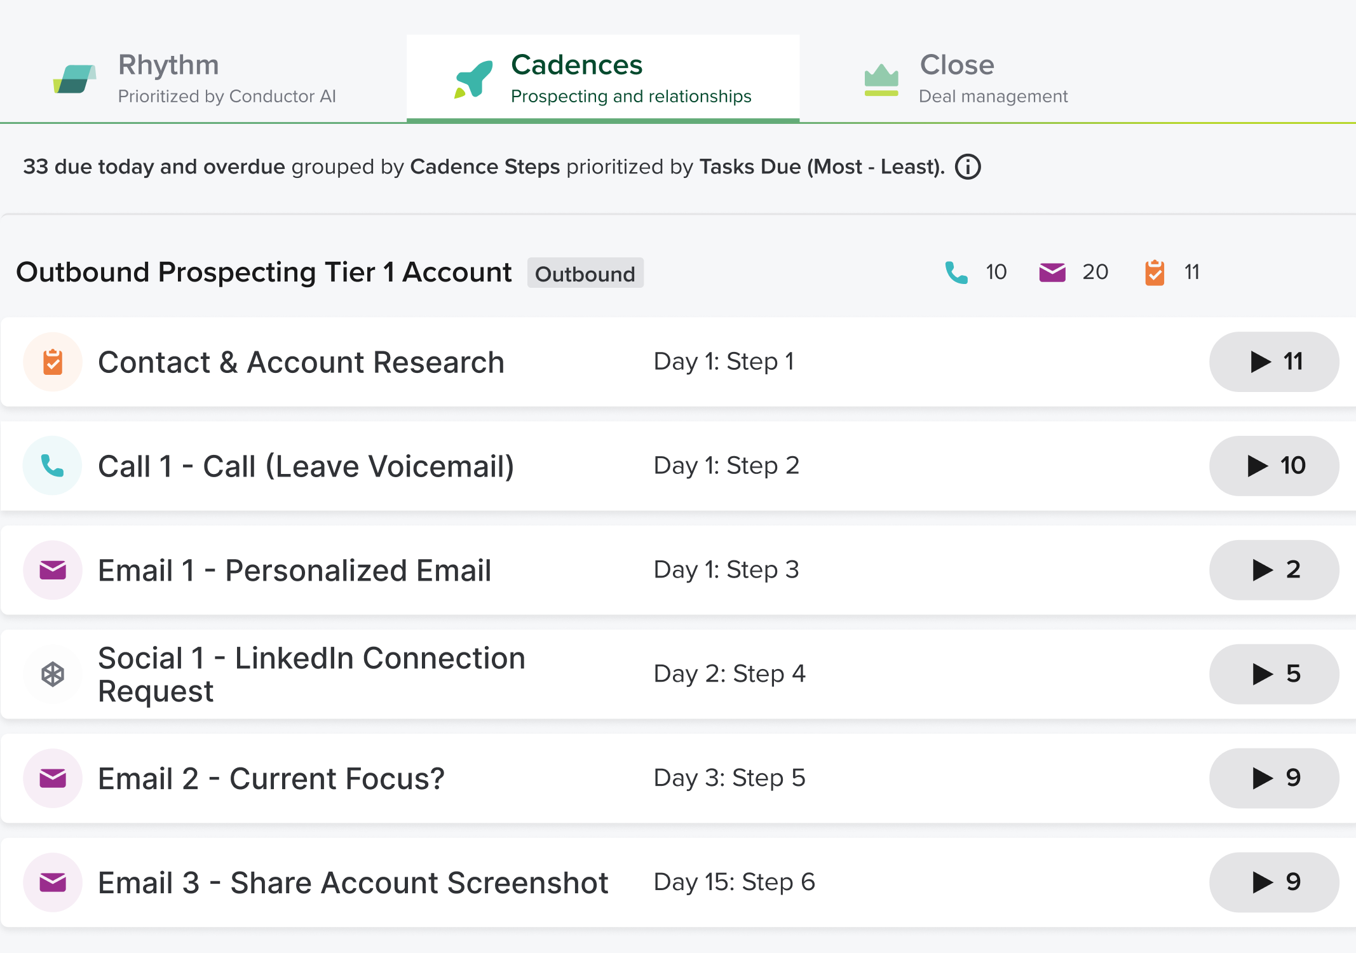This screenshot has height=953, width=1356.
Task: Click the clipboard icon showing 11 tasks
Action: click(1155, 273)
